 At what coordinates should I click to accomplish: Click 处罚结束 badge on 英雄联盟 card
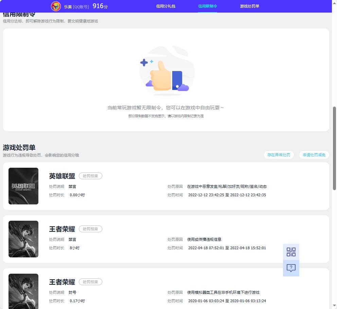pos(90,176)
